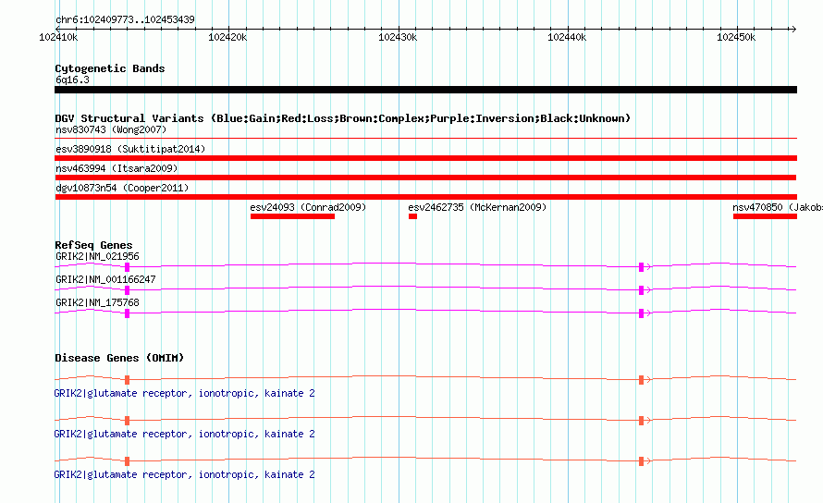823x503 pixels.
Task: Click the left exon of GRIK2 NM_001166247
Action: pyautogui.click(x=127, y=290)
